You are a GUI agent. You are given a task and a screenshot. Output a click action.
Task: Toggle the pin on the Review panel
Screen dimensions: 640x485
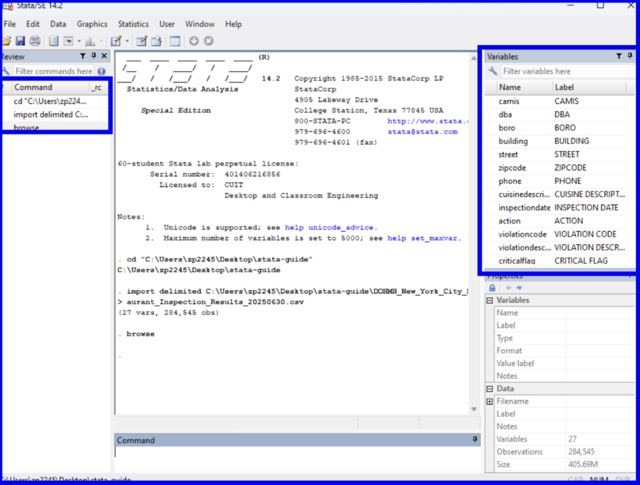93,56
